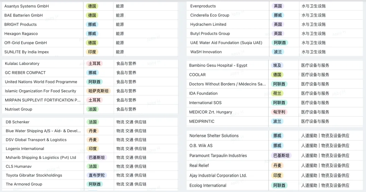Click the 巴基斯坦 tag beside Msharib Shipping

(97, 157)
